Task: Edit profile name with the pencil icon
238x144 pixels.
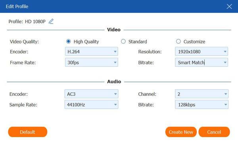Action: pyautogui.click(x=51, y=21)
